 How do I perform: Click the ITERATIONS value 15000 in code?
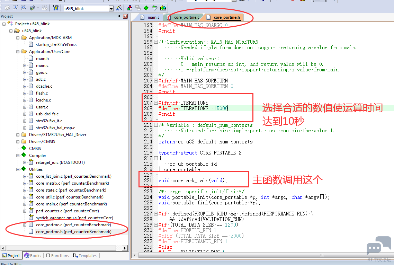click(x=220, y=108)
